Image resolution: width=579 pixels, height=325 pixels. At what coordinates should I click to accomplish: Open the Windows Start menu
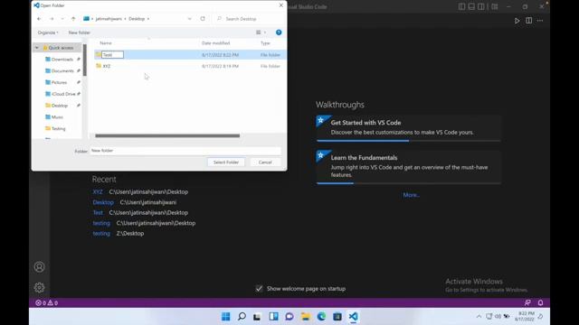[226, 317]
